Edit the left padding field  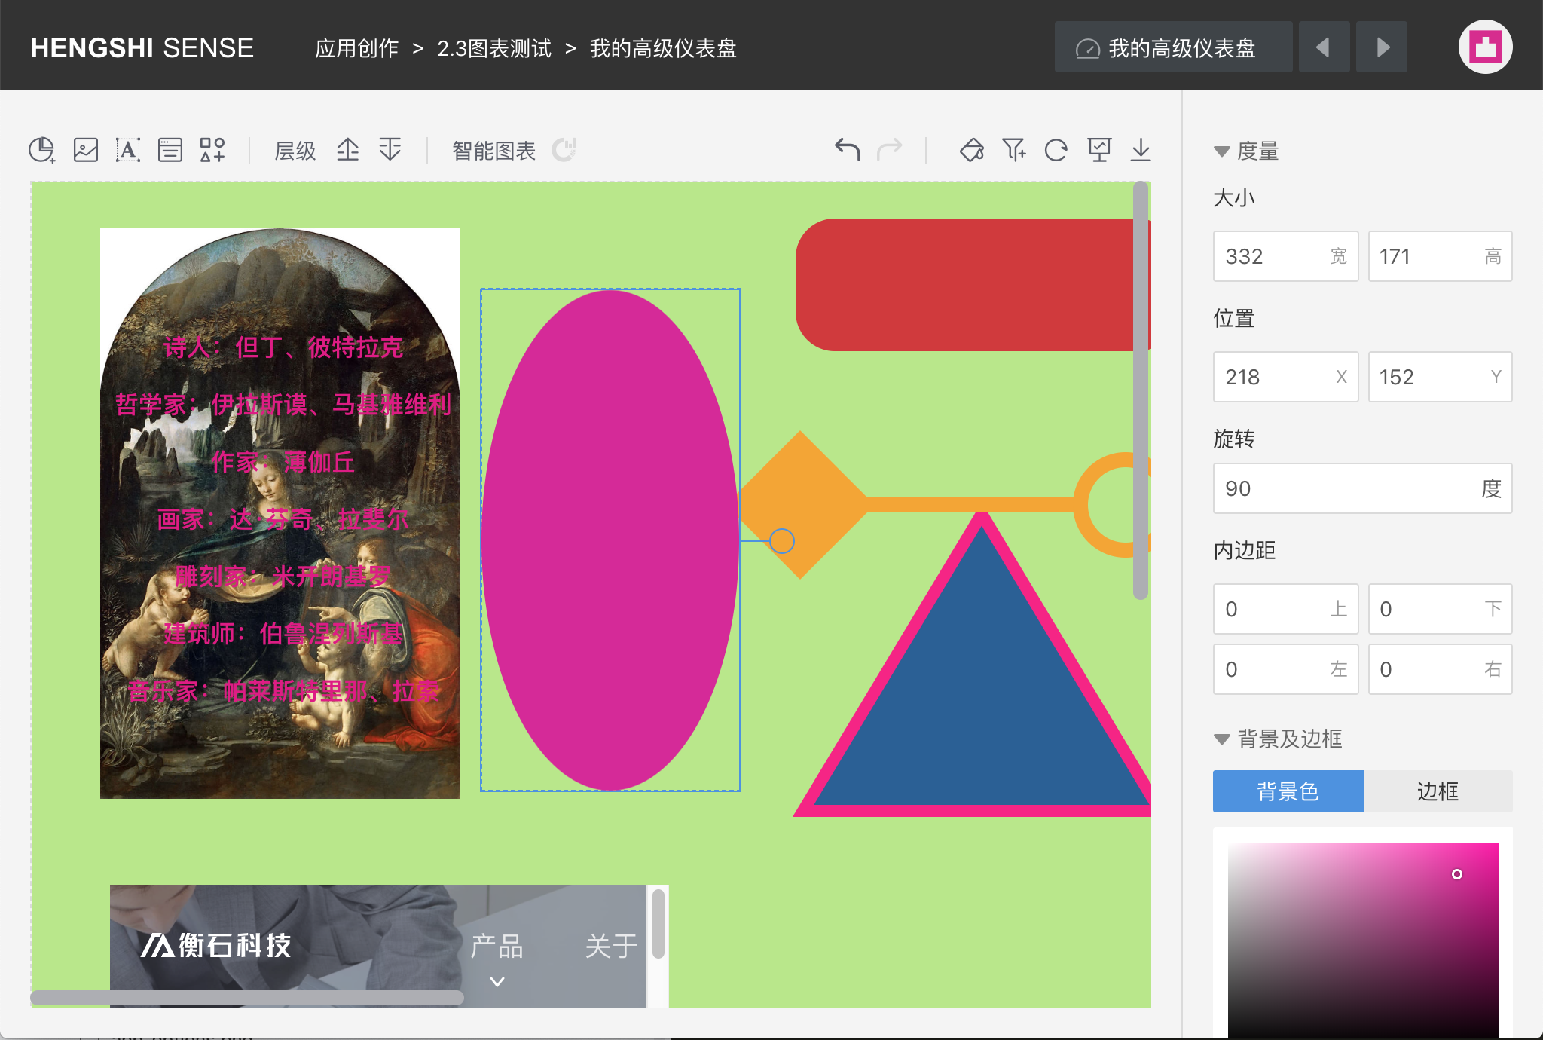click(1285, 669)
